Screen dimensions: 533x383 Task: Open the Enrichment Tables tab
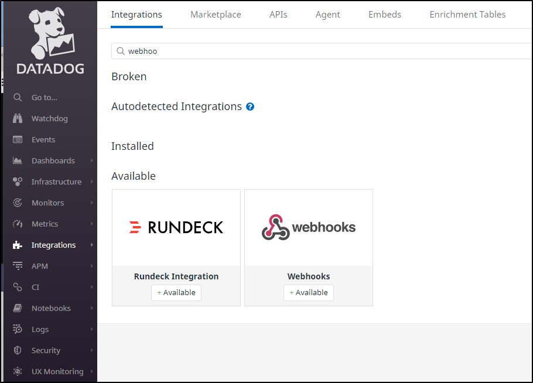click(x=468, y=15)
